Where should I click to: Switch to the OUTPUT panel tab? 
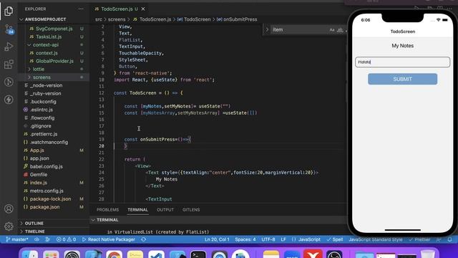pos(165,210)
